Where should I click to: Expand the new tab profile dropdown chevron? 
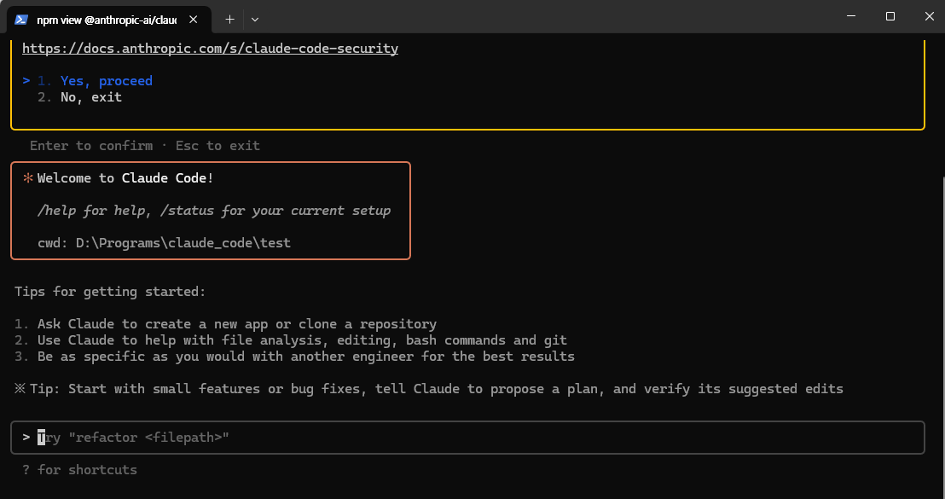click(255, 20)
